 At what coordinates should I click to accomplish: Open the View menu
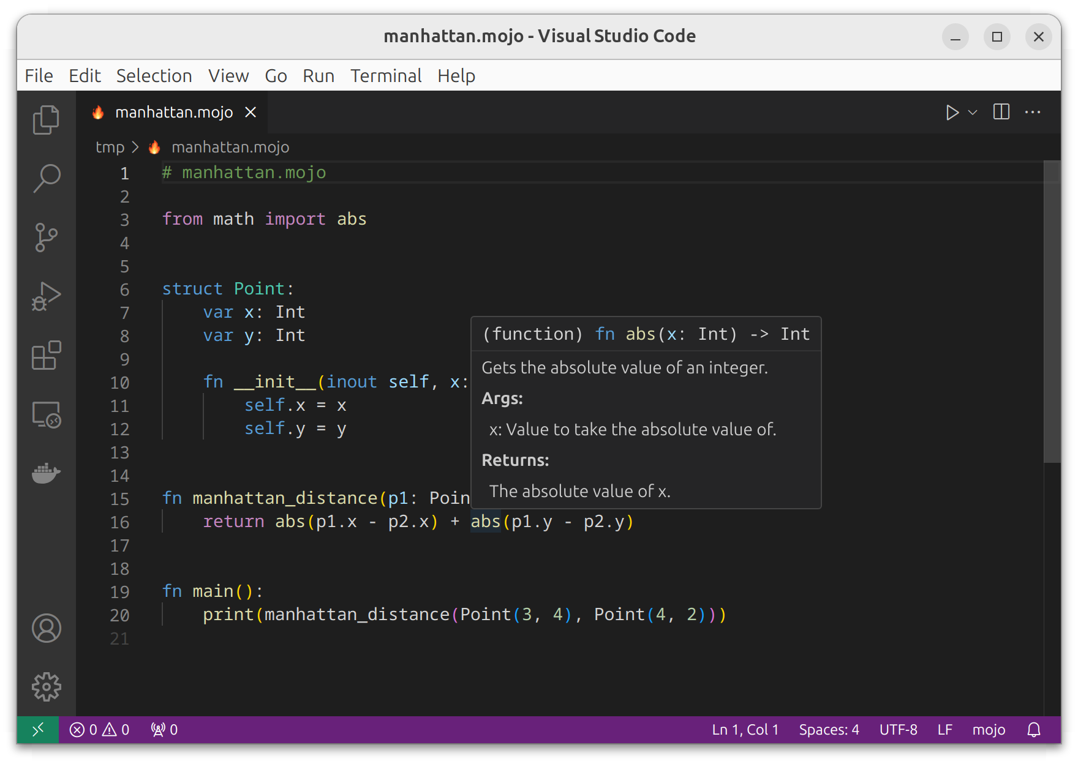(x=228, y=76)
